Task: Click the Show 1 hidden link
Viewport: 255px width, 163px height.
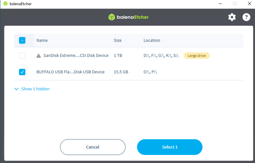Action: click(x=35, y=89)
